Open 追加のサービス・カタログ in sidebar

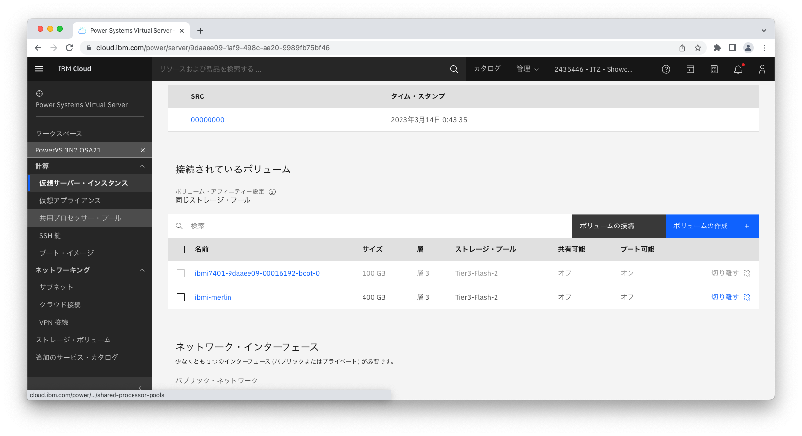click(90, 358)
